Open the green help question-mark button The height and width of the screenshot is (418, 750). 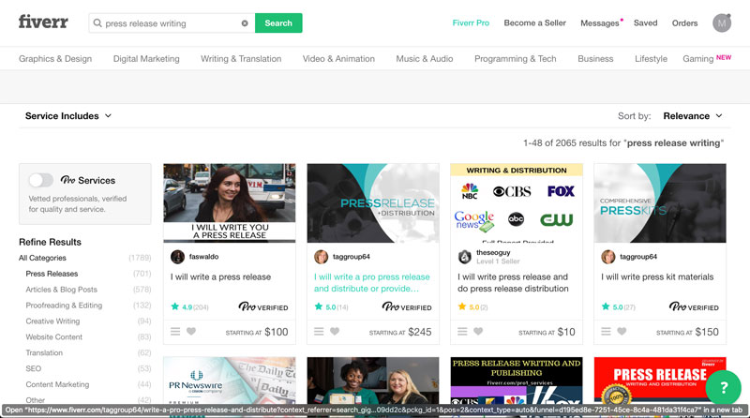pos(723,387)
